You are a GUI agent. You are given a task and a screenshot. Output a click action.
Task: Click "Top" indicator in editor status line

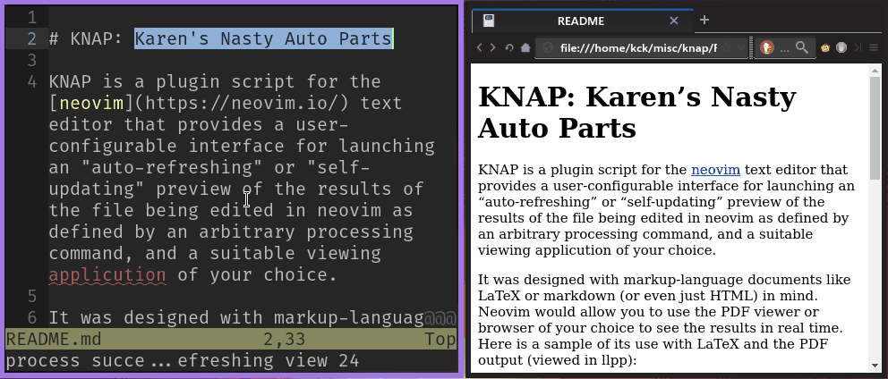(440, 340)
